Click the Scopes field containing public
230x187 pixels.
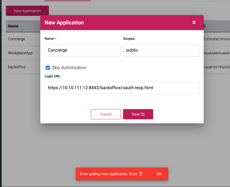[161, 50]
